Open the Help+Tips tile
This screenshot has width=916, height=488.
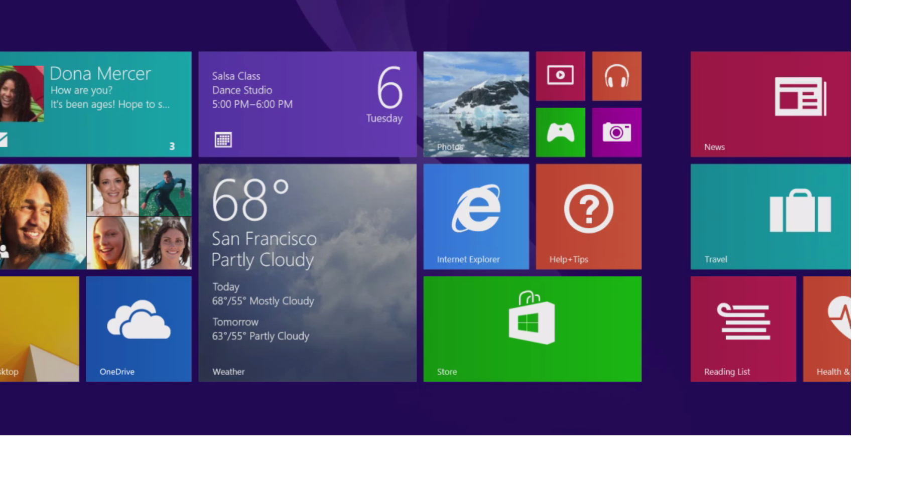click(x=588, y=216)
